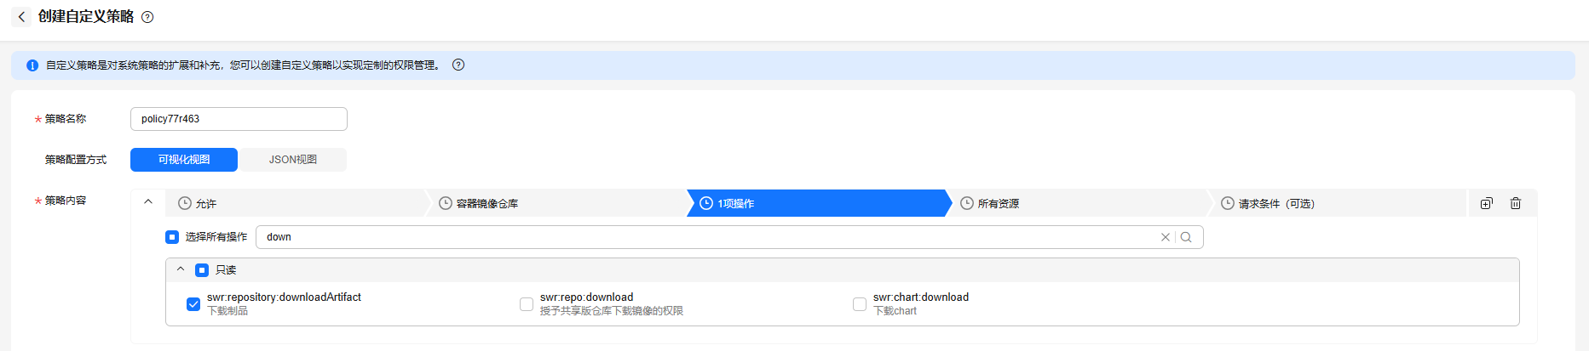Go back using the left arrow icon
The height and width of the screenshot is (351, 1589).
(x=21, y=17)
